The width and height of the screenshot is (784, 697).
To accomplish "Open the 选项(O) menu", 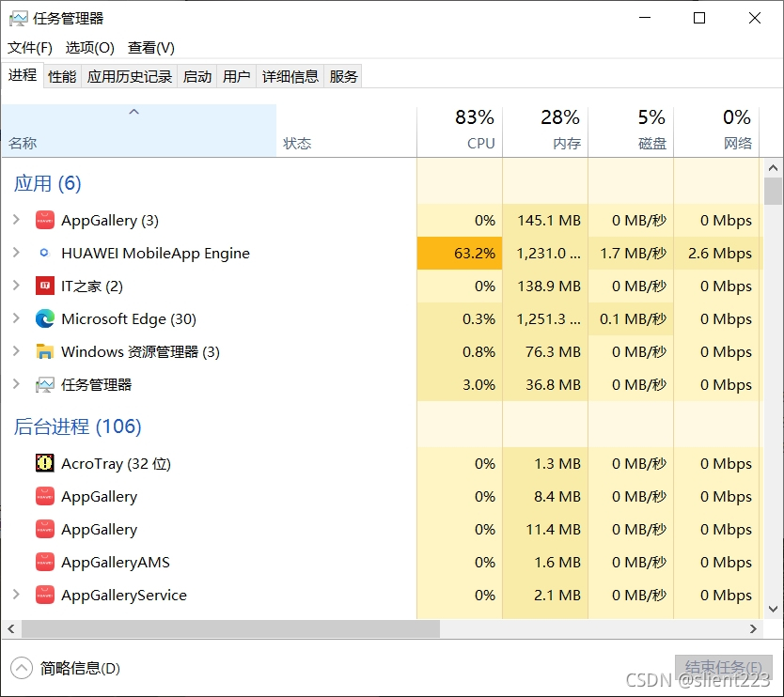I will [x=90, y=48].
